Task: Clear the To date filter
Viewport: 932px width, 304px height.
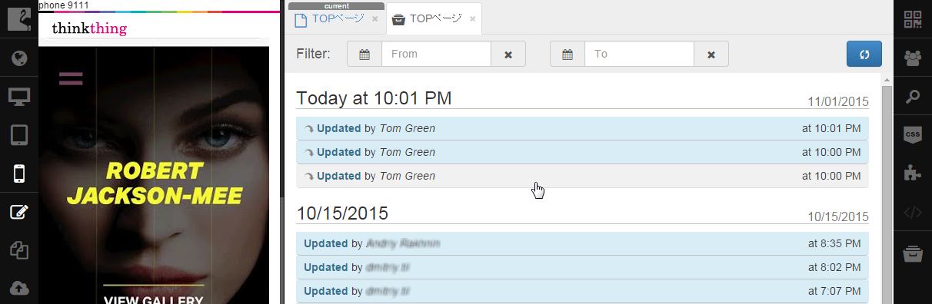Action: click(711, 55)
